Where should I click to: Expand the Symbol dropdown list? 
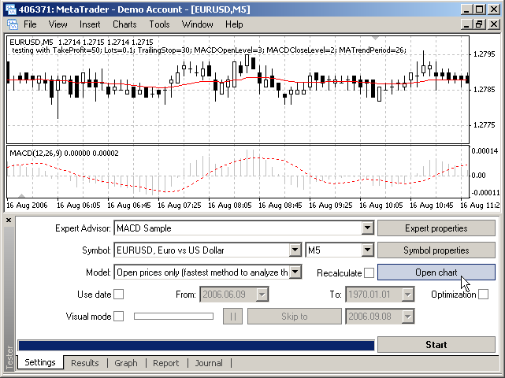click(x=295, y=250)
